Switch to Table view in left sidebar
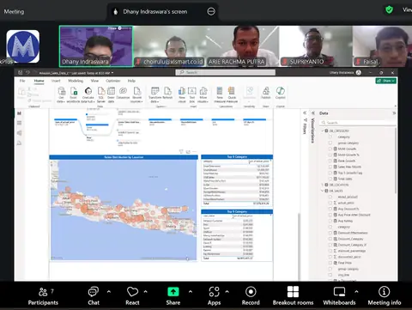412x310 pixels. pyautogui.click(x=19, y=123)
